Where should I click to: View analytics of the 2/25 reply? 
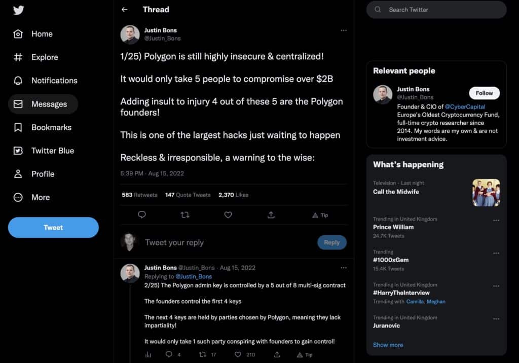click(149, 354)
